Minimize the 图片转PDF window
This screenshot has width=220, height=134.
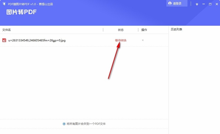point(203,4)
